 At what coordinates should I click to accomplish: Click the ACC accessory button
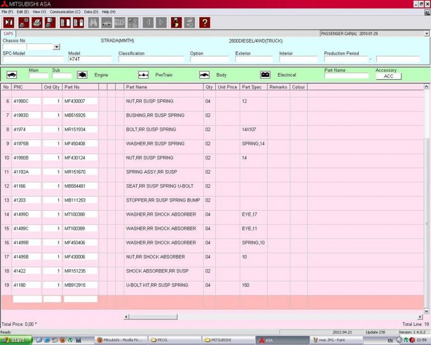click(388, 76)
